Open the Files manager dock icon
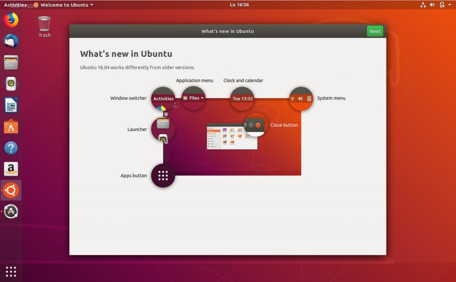The image size is (456, 282). (11, 63)
